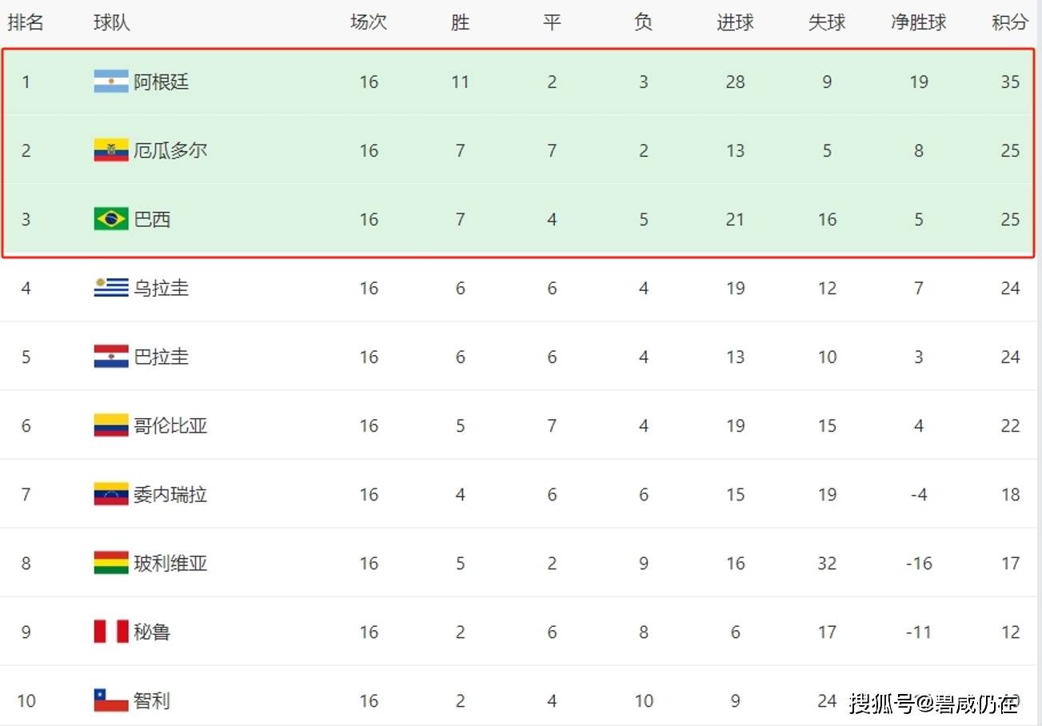
Task: Click the Colombia flag icon
Action: (x=111, y=425)
